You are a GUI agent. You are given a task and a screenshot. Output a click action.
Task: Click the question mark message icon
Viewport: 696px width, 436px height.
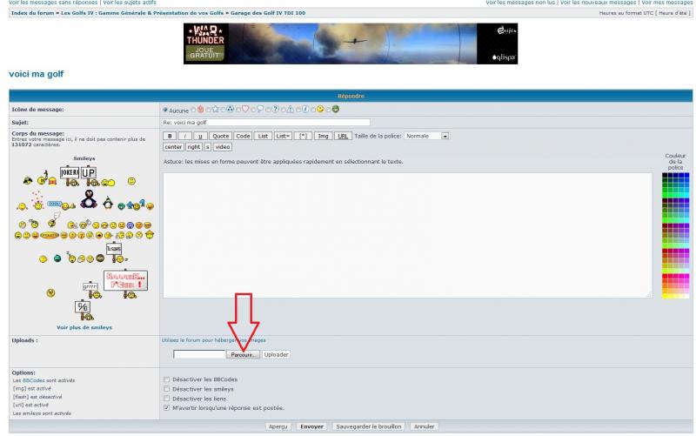[x=275, y=110]
